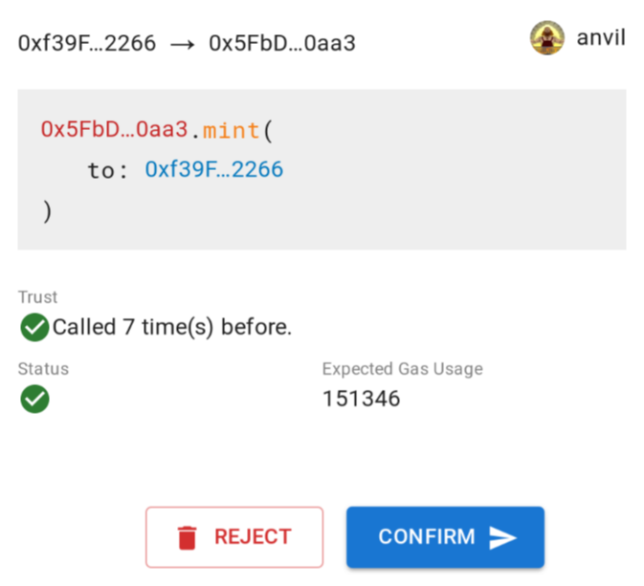The image size is (644, 586).
Task: Click the green Trust checkmark icon
Action: pyautogui.click(x=34, y=328)
